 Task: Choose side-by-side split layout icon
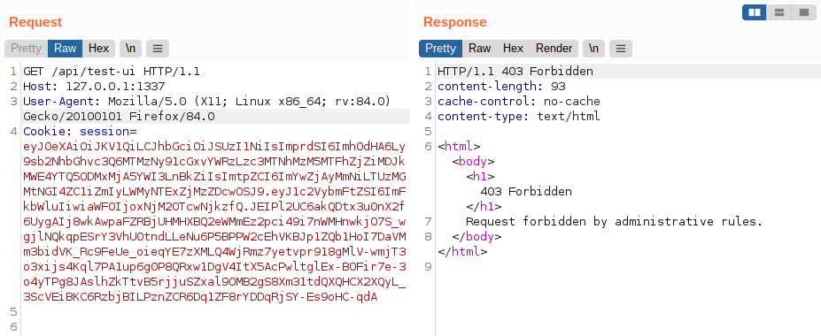[x=755, y=12]
